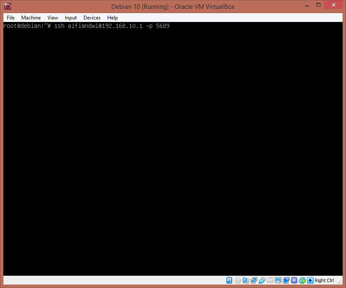Image resolution: width=346 pixels, height=288 pixels.
Task: Click the Right Ctrl host key label
Action: click(324, 280)
